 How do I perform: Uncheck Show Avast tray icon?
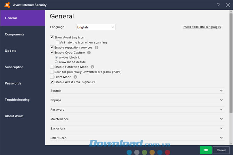pos(52,37)
